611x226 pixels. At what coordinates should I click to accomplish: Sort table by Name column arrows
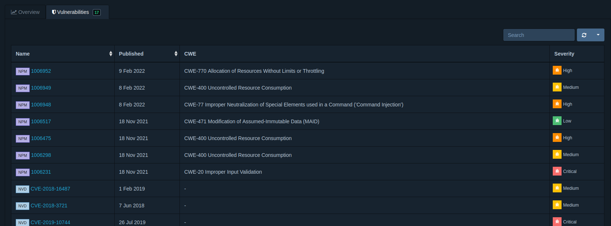coord(111,54)
